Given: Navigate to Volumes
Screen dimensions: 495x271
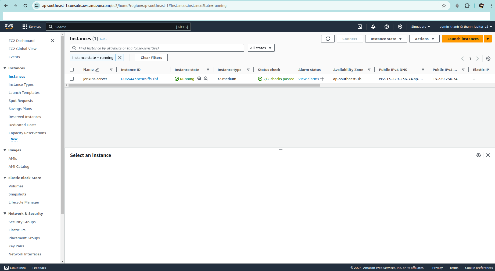Looking at the screenshot, I should [x=16, y=186].
